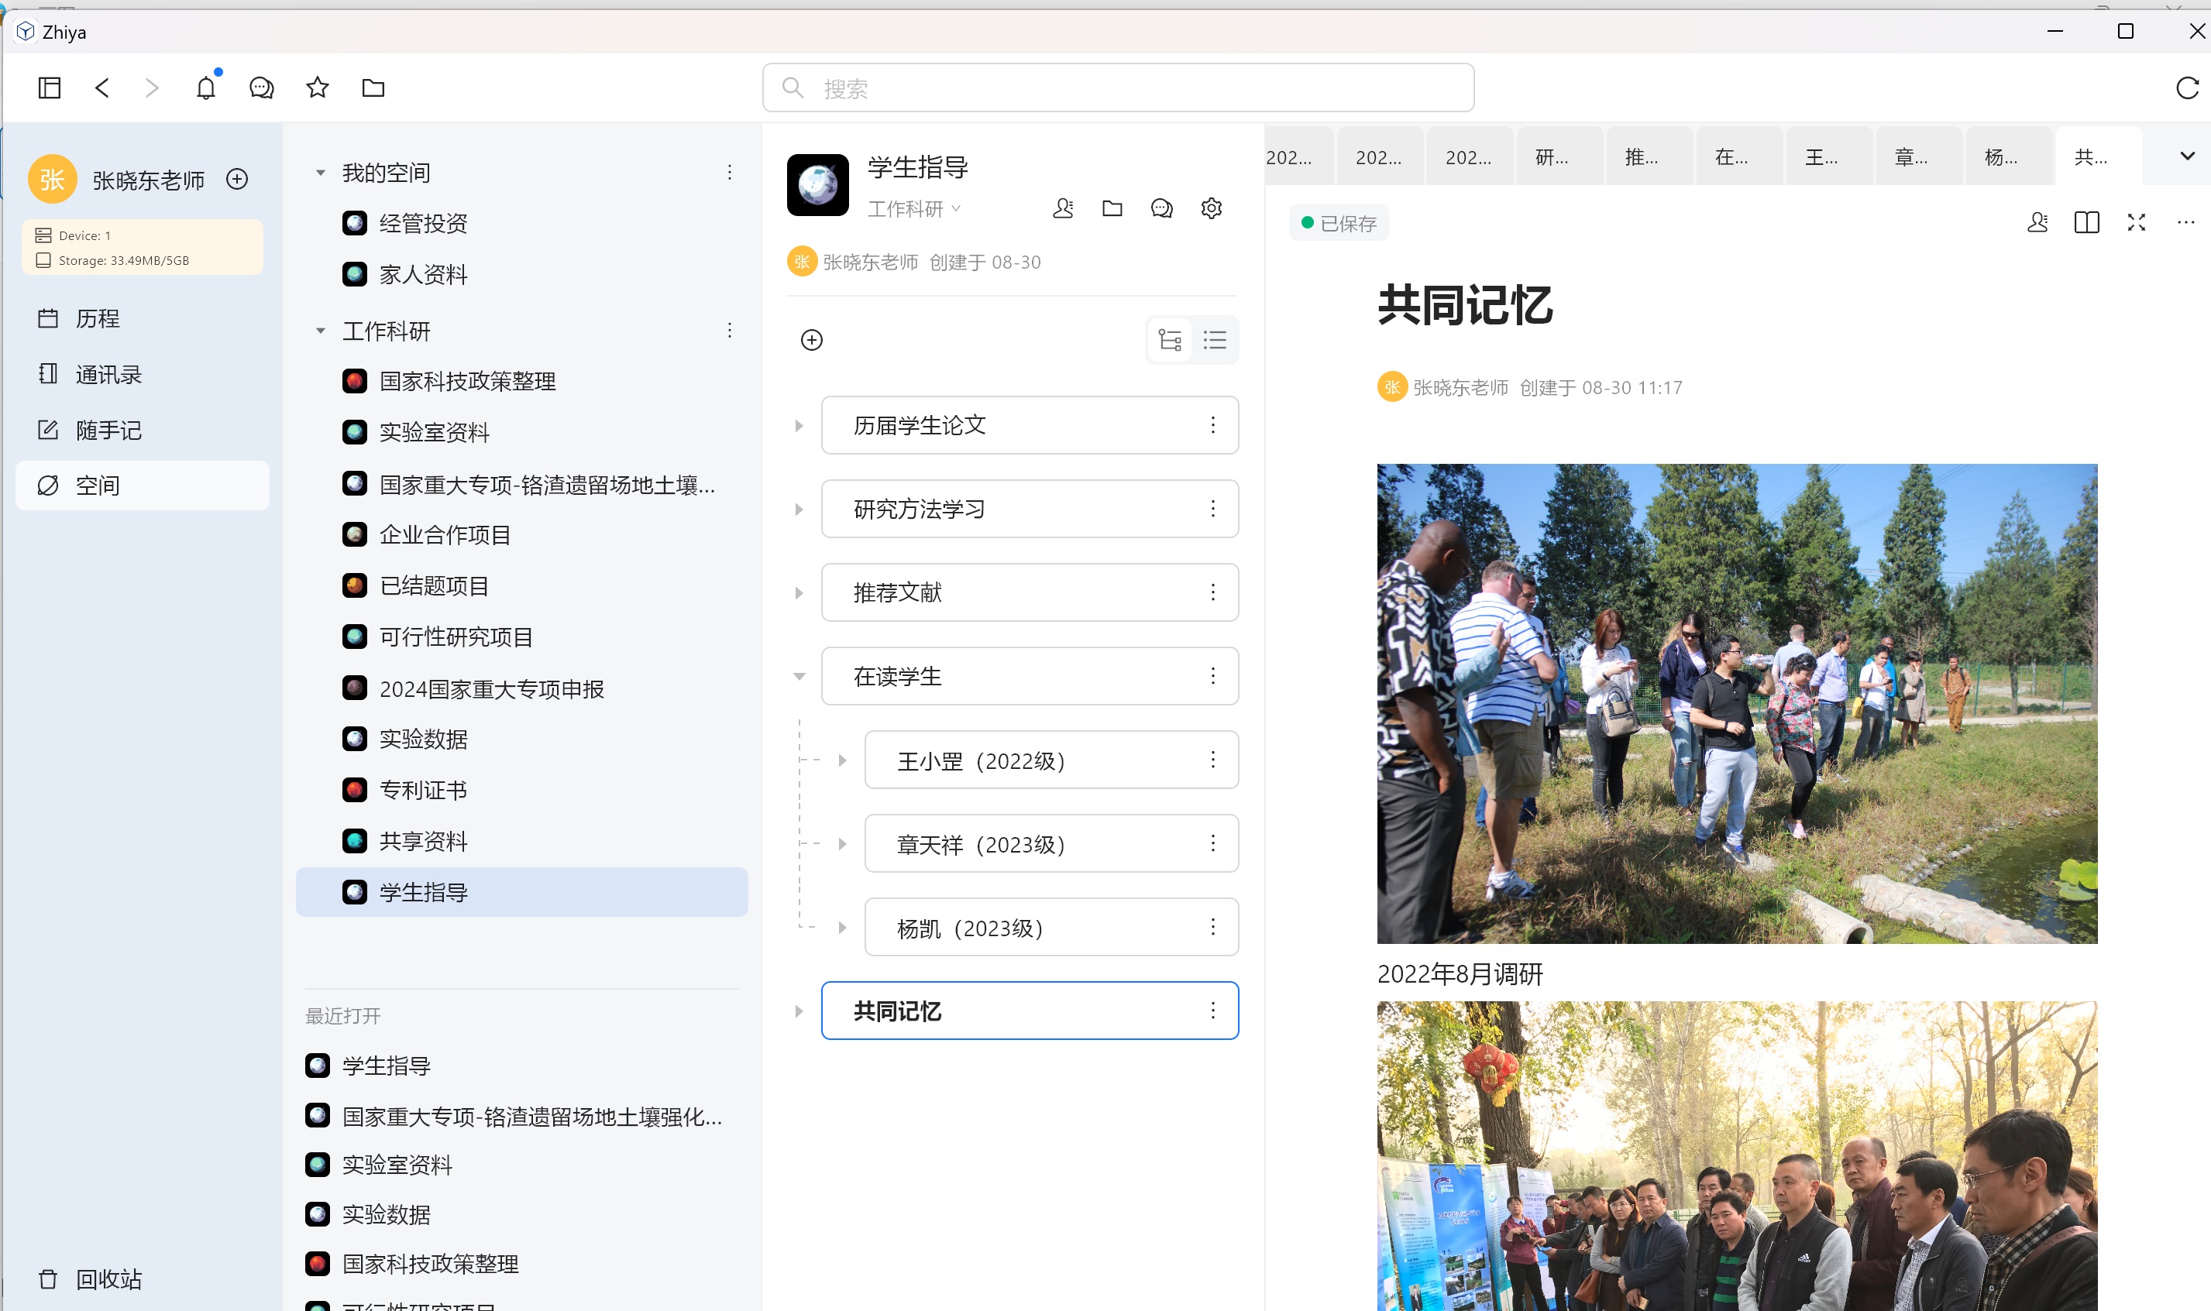Enter fullscreen mode for the document
The width and height of the screenshot is (2211, 1311).
coord(2136,222)
